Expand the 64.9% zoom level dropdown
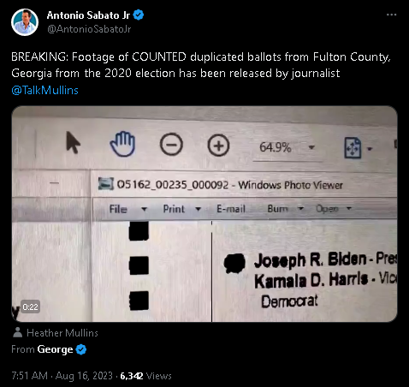This screenshot has height=387, width=409. pyautogui.click(x=311, y=147)
